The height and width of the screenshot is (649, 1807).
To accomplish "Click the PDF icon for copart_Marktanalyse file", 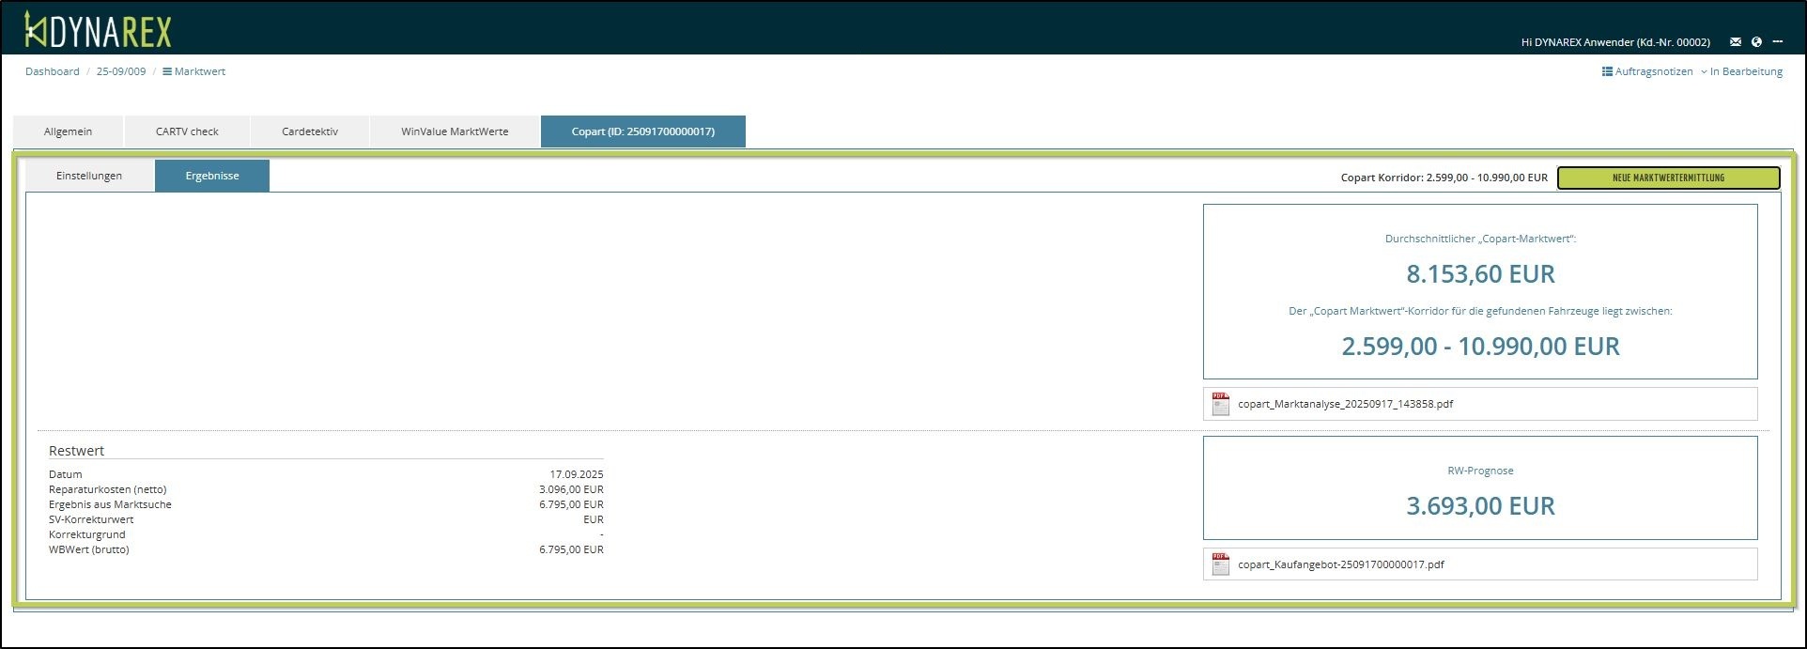I will (1220, 404).
